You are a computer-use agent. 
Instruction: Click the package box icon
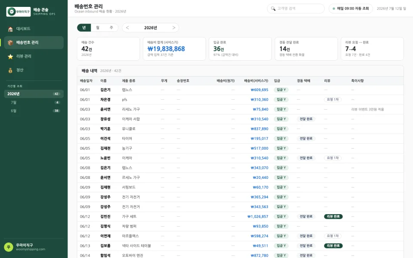(10, 43)
